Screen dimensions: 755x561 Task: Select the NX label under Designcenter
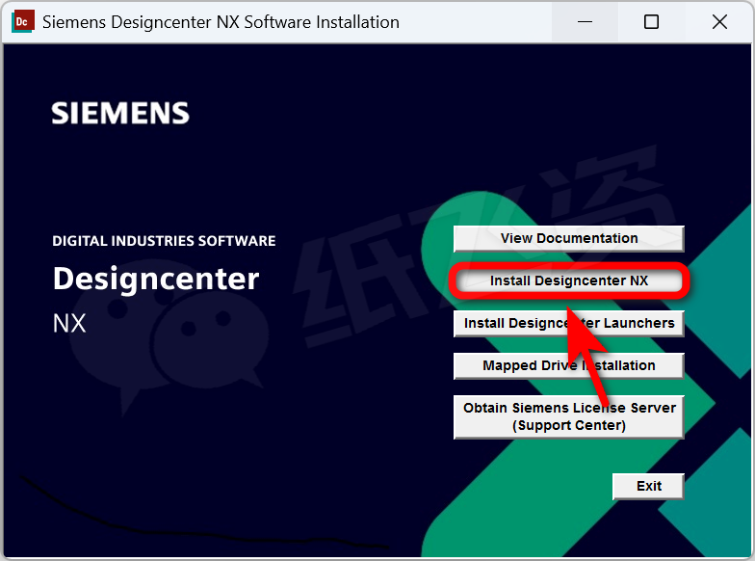click(x=69, y=323)
